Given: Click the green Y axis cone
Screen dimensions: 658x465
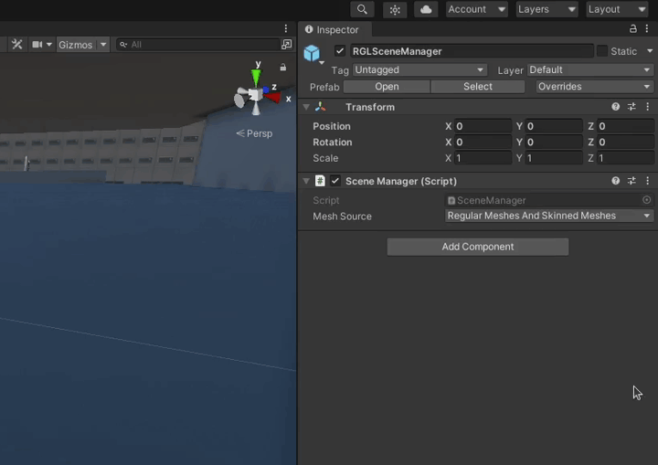Looking at the screenshot, I should [256, 78].
